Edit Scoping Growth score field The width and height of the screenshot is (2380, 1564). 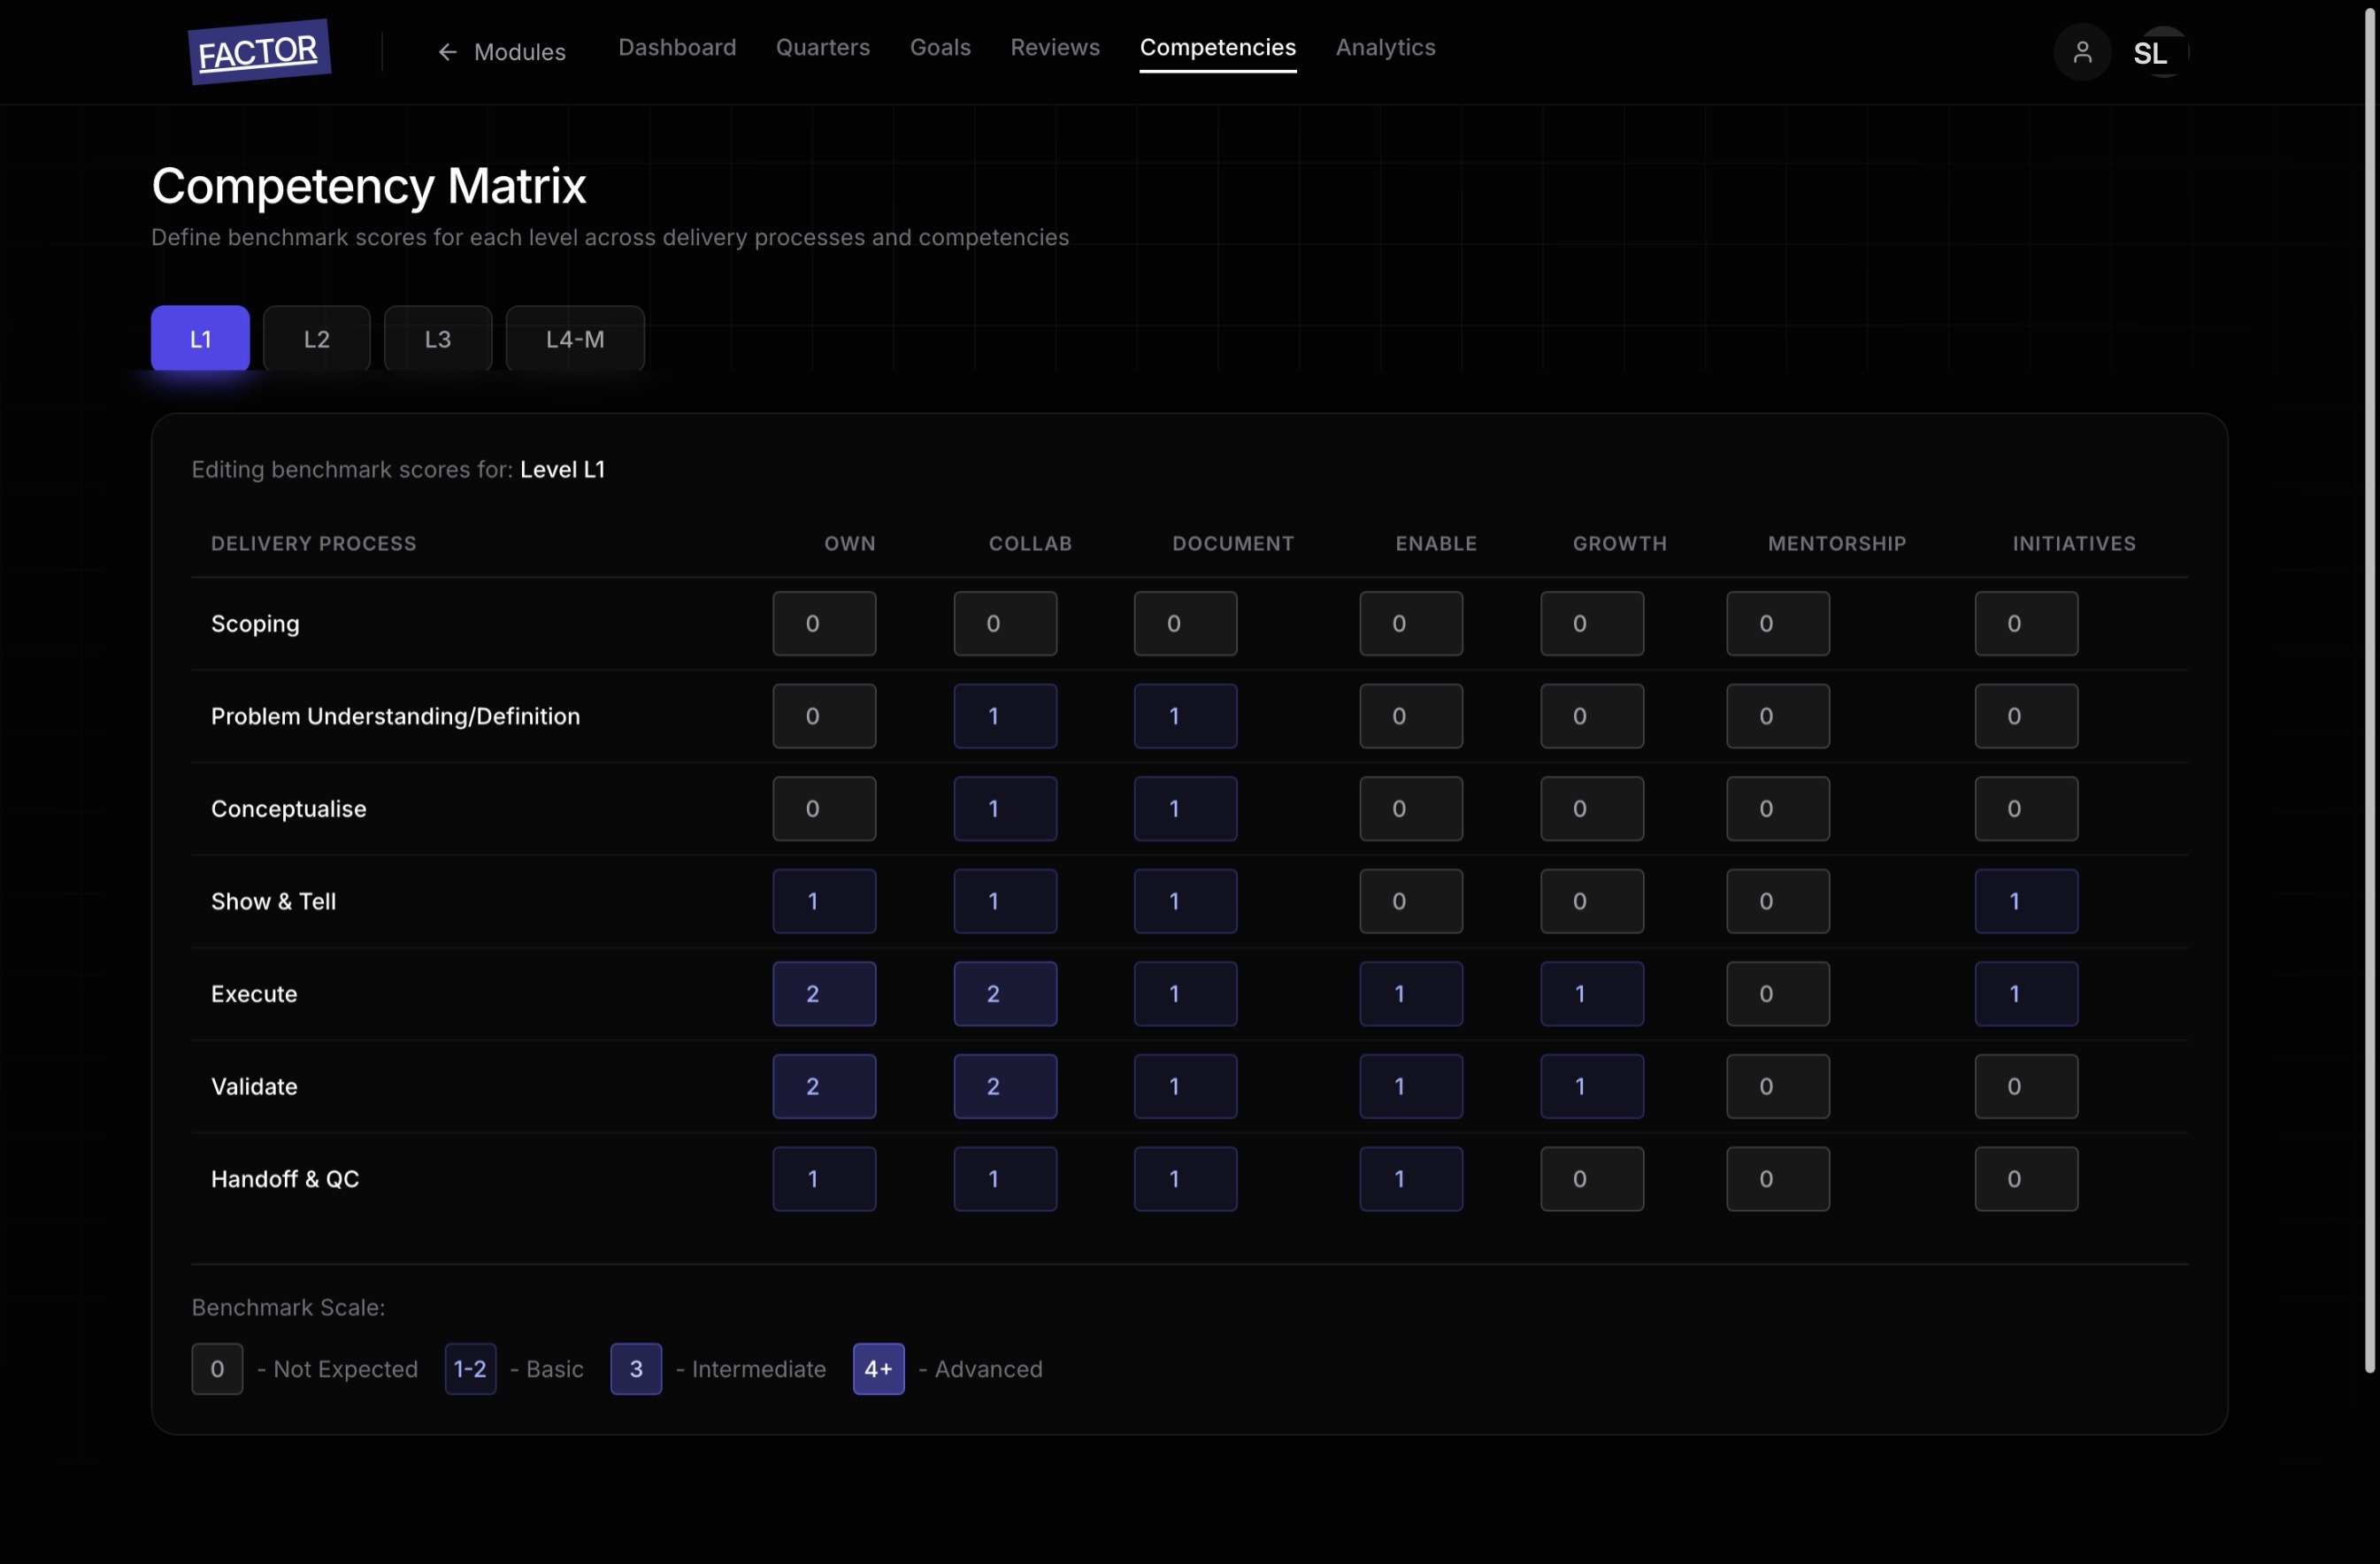tap(1592, 623)
